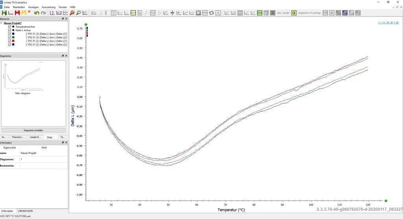
Task: Click the red save icon in toolbar
Action: [17, 13]
